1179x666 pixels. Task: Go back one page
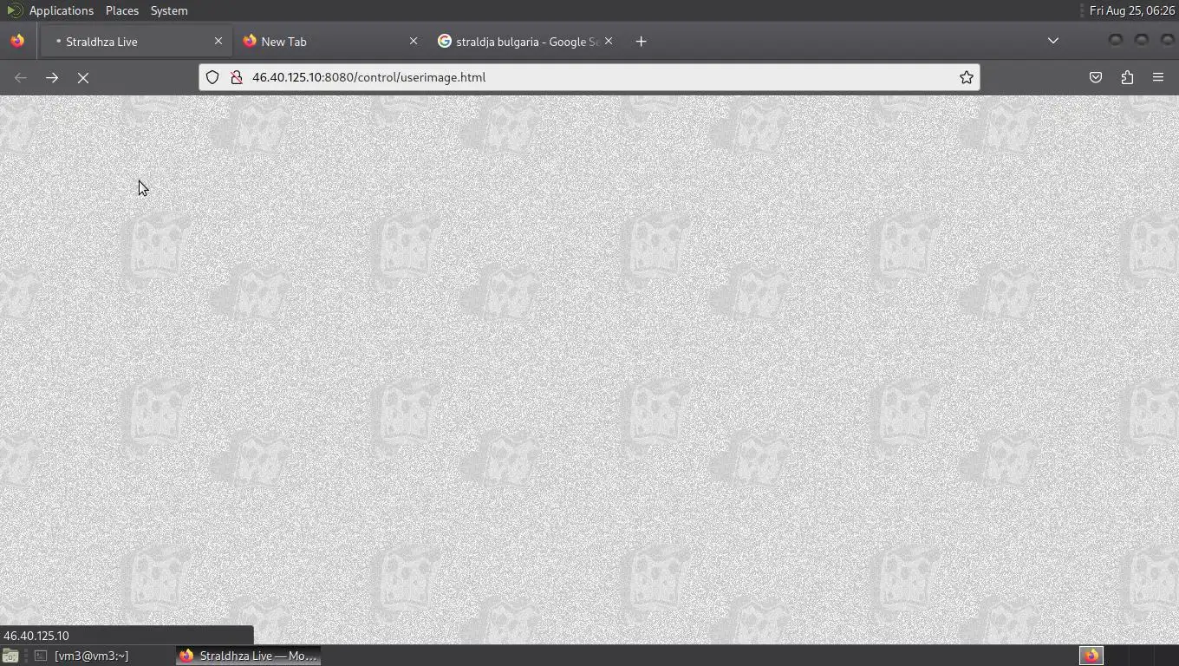pos(21,77)
